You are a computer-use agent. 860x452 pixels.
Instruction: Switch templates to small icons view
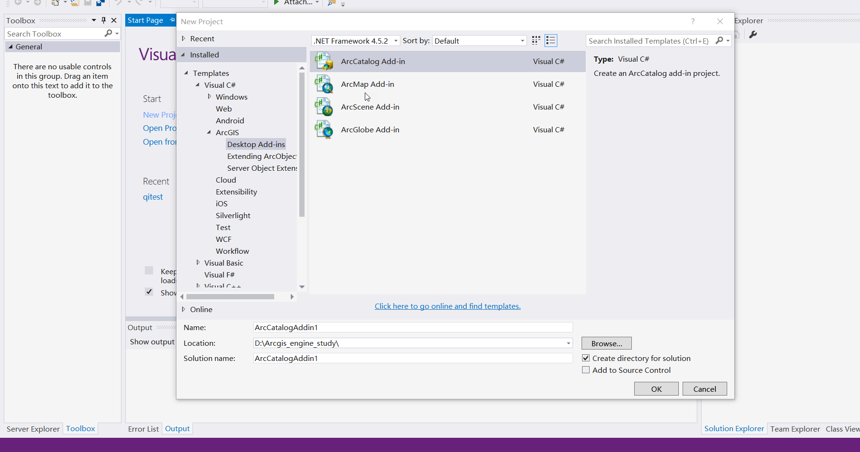click(536, 40)
